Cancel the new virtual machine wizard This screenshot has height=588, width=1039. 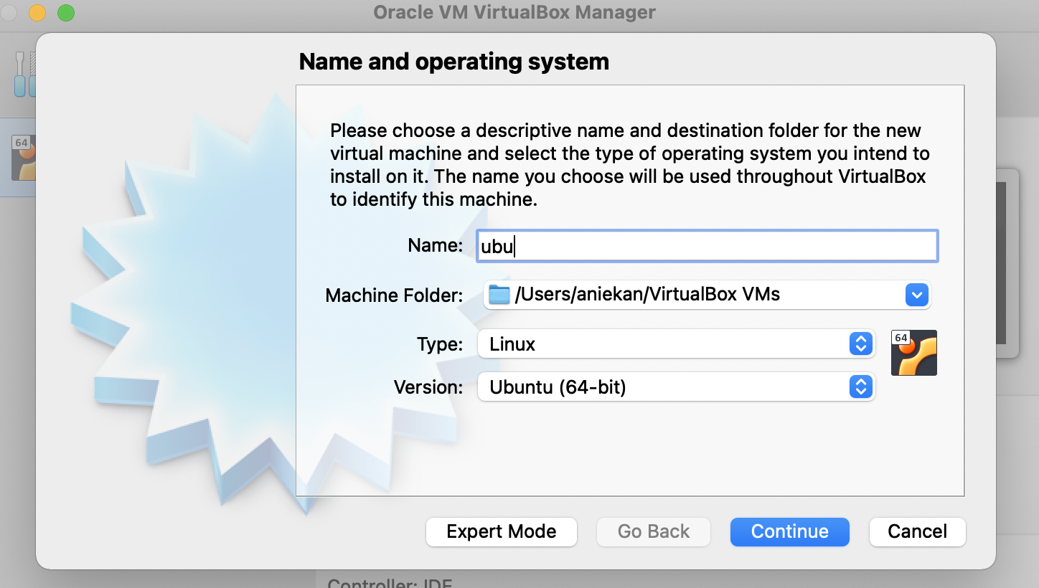click(x=918, y=531)
